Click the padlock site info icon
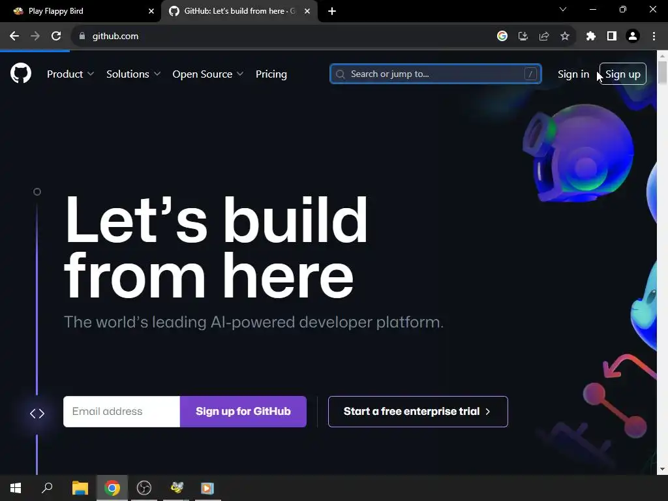 point(82,37)
